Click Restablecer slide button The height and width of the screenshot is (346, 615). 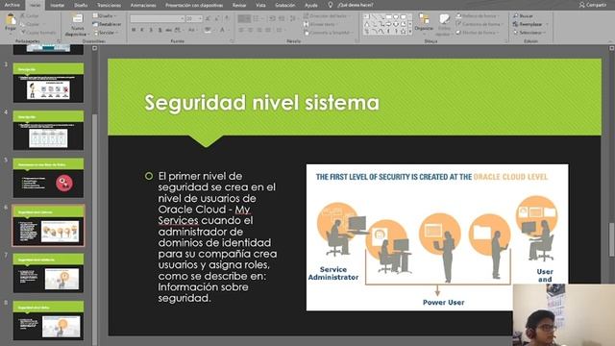click(107, 24)
